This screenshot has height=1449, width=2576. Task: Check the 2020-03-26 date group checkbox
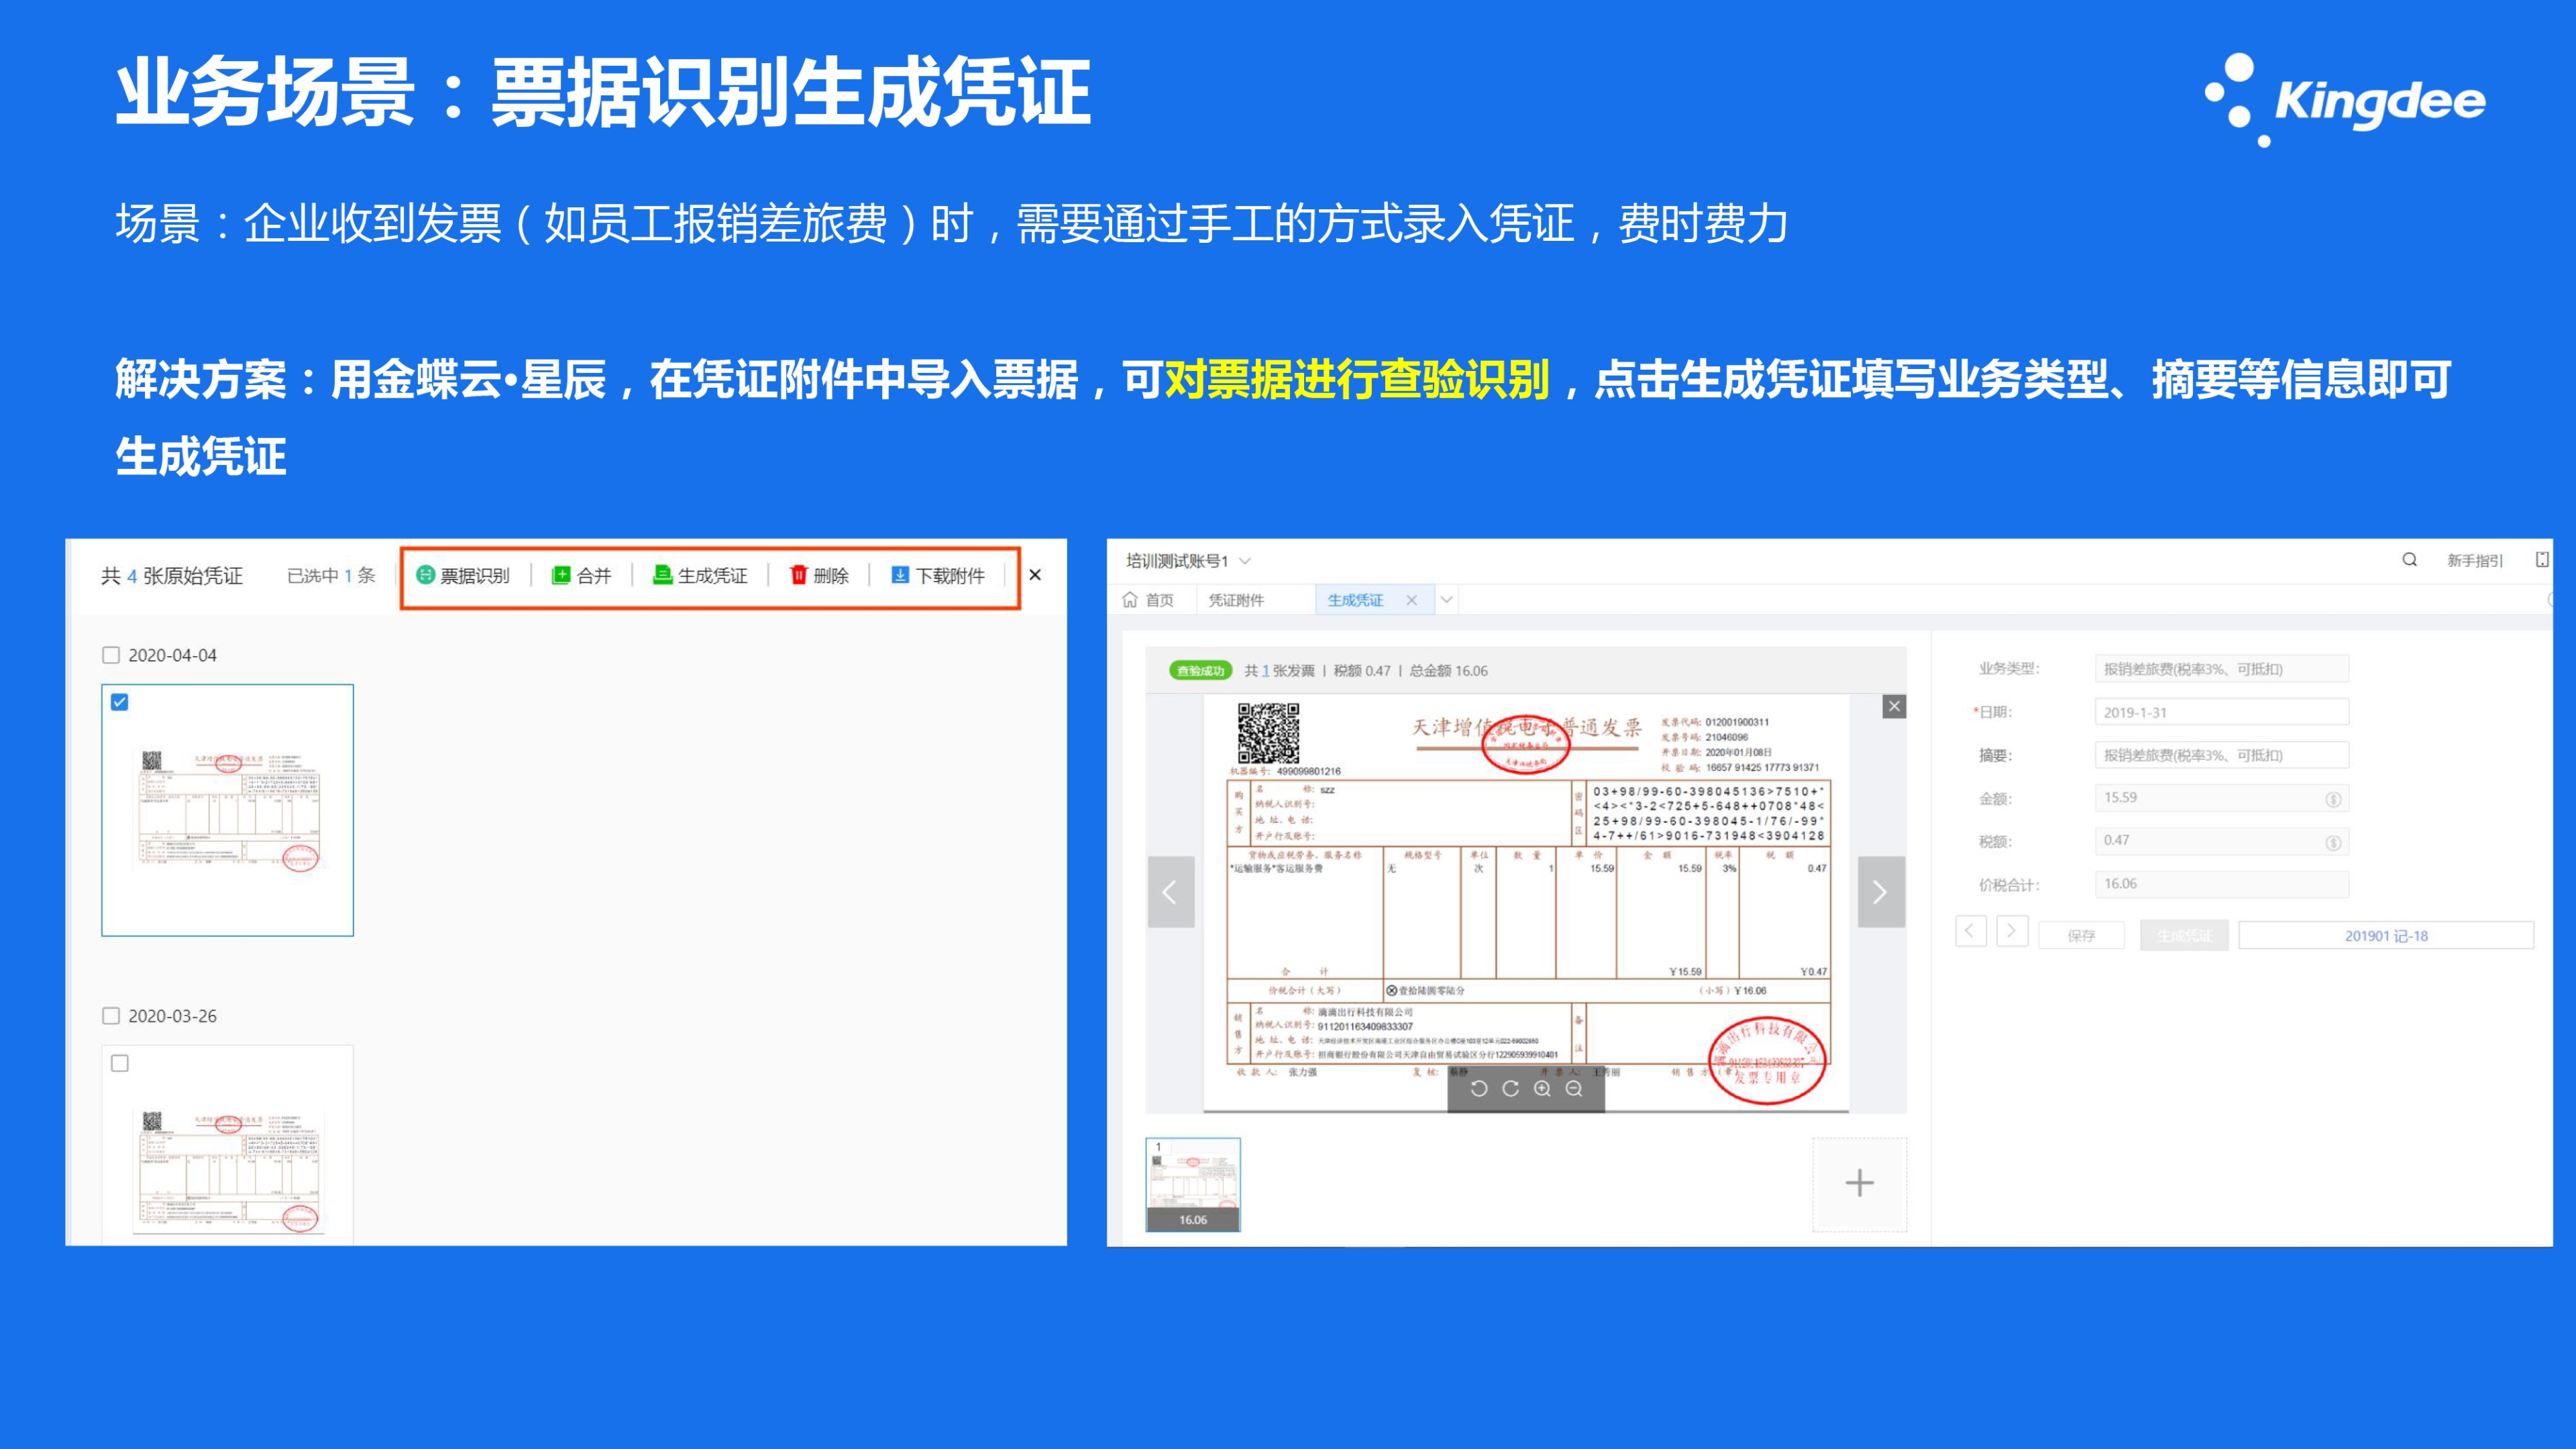click(x=111, y=1016)
